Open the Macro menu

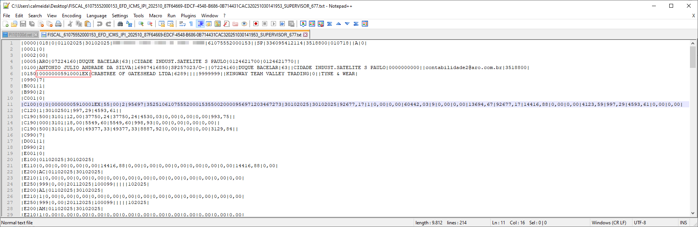(155, 16)
